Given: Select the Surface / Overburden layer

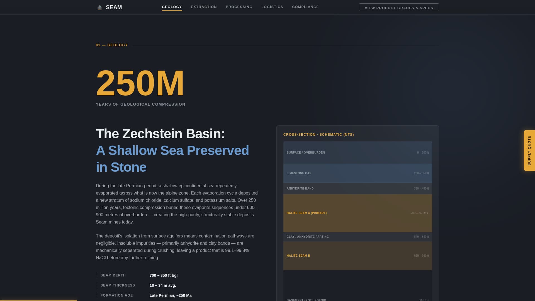Looking at the screenshot, I should point(358,152).
